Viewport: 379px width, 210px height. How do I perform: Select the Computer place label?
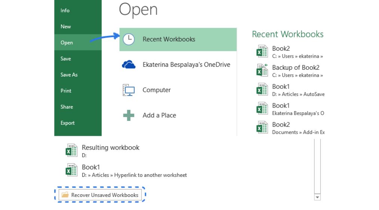point(157,90)
